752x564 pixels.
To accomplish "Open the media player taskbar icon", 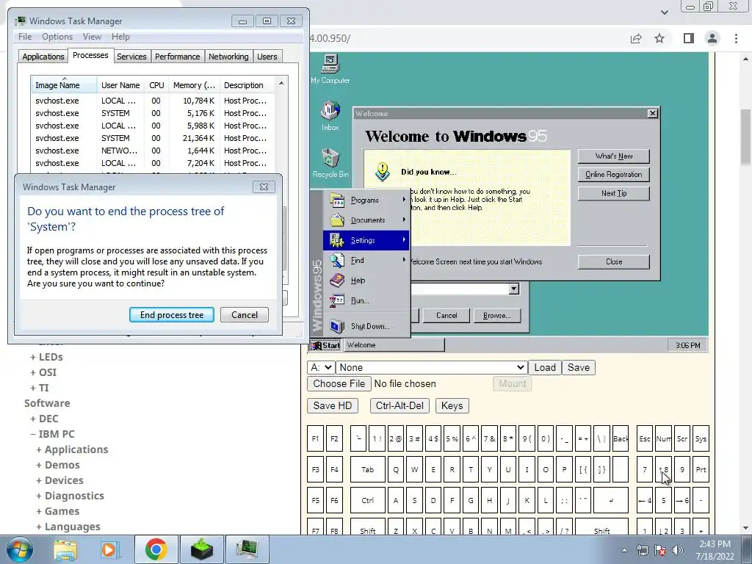I will click(110, 549).
